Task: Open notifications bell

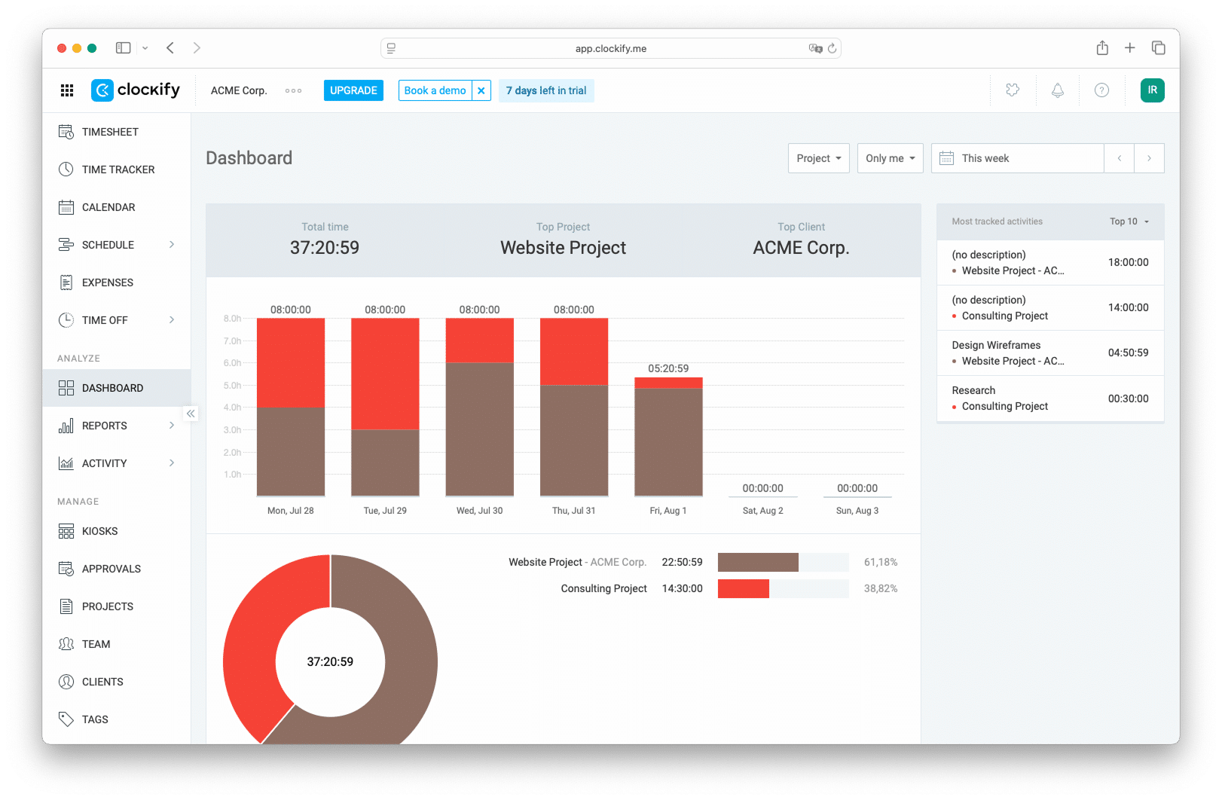Action: 1058,90
